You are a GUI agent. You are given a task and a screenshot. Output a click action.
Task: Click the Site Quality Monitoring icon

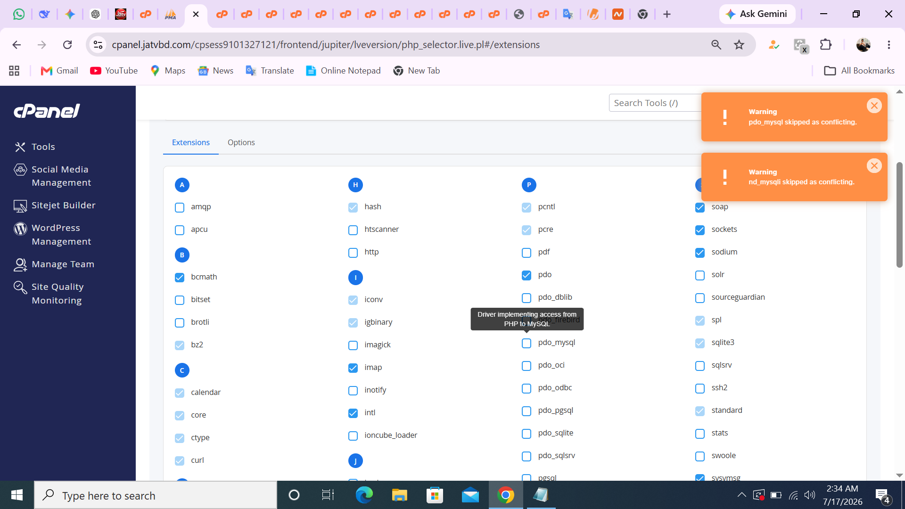[20, 287]
